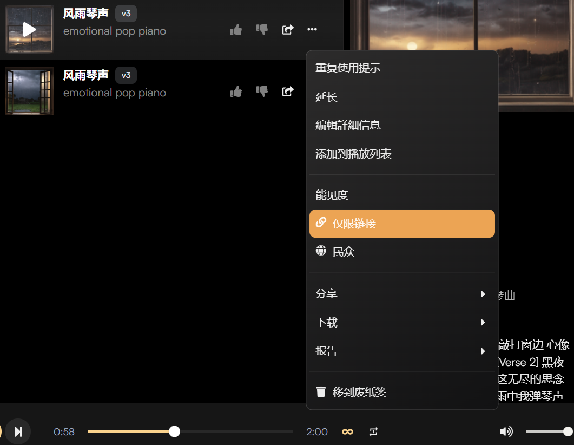Set visibility to 仅限链接 (link only)

401,223
